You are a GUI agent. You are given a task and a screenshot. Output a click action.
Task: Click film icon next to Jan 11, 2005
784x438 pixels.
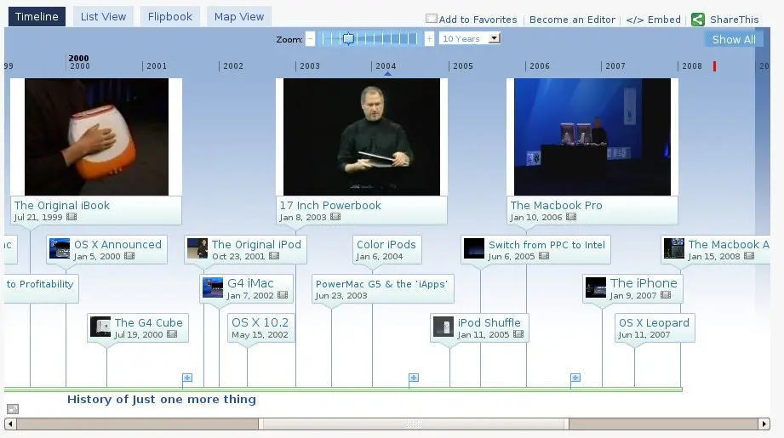518,334
